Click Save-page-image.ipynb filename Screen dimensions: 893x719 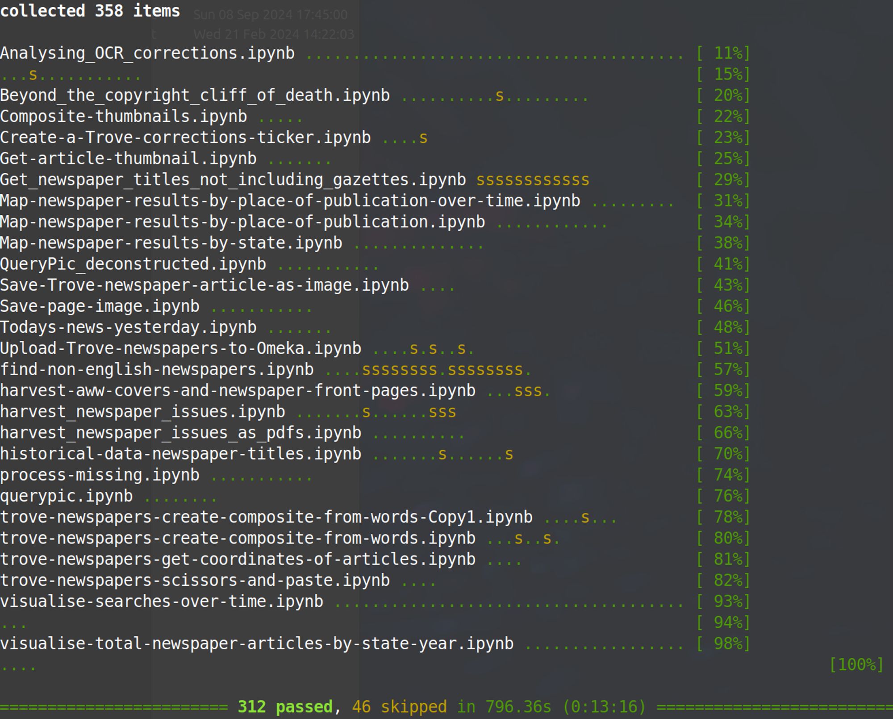click(100, 306)
